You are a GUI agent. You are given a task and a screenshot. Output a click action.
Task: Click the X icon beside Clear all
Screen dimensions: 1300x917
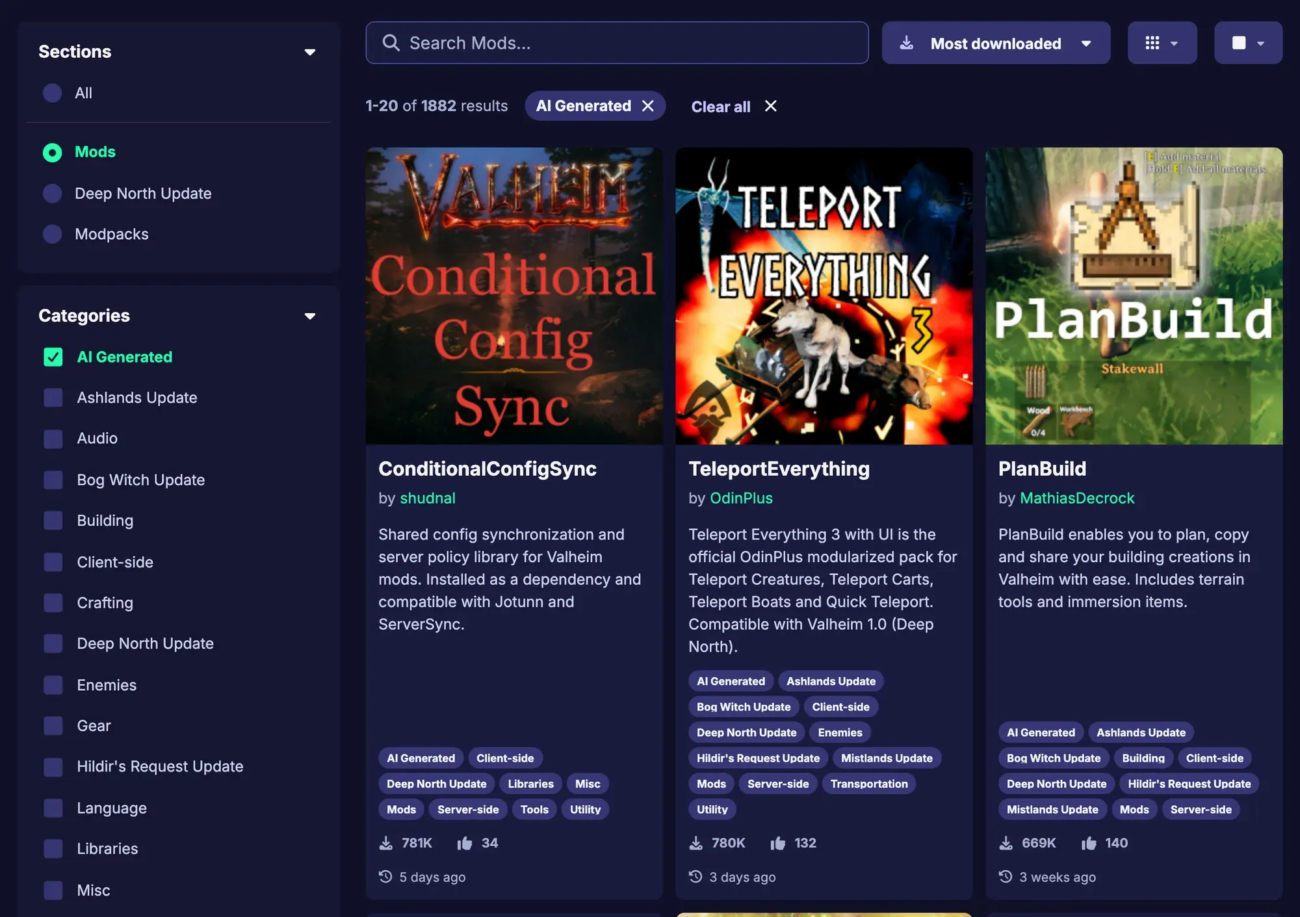771,106
